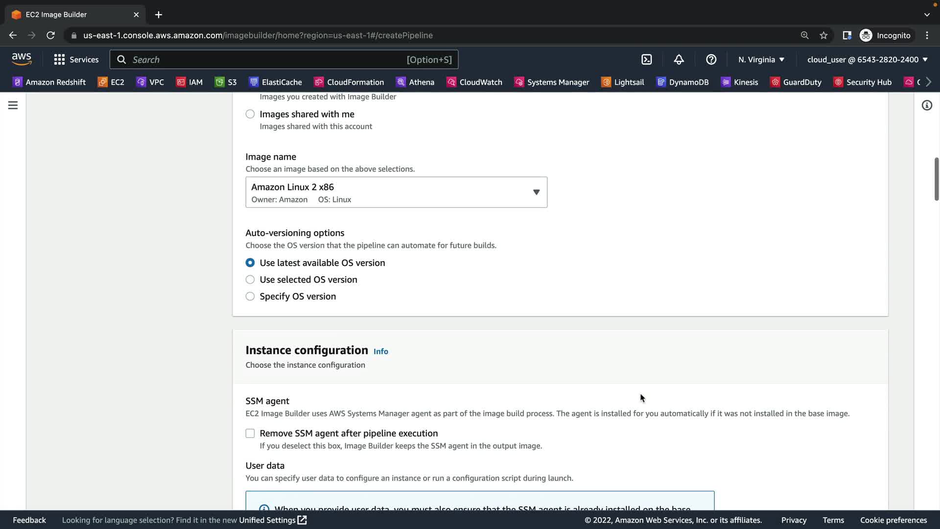Open the Unified Settings link
940x529 pixels.
pyautogui.click(x=272, y=520)
